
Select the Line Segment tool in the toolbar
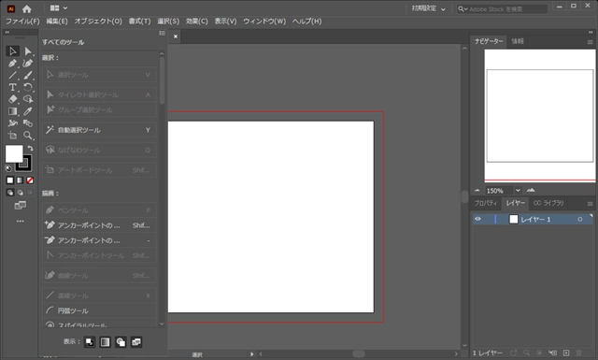tap(12, 75)
